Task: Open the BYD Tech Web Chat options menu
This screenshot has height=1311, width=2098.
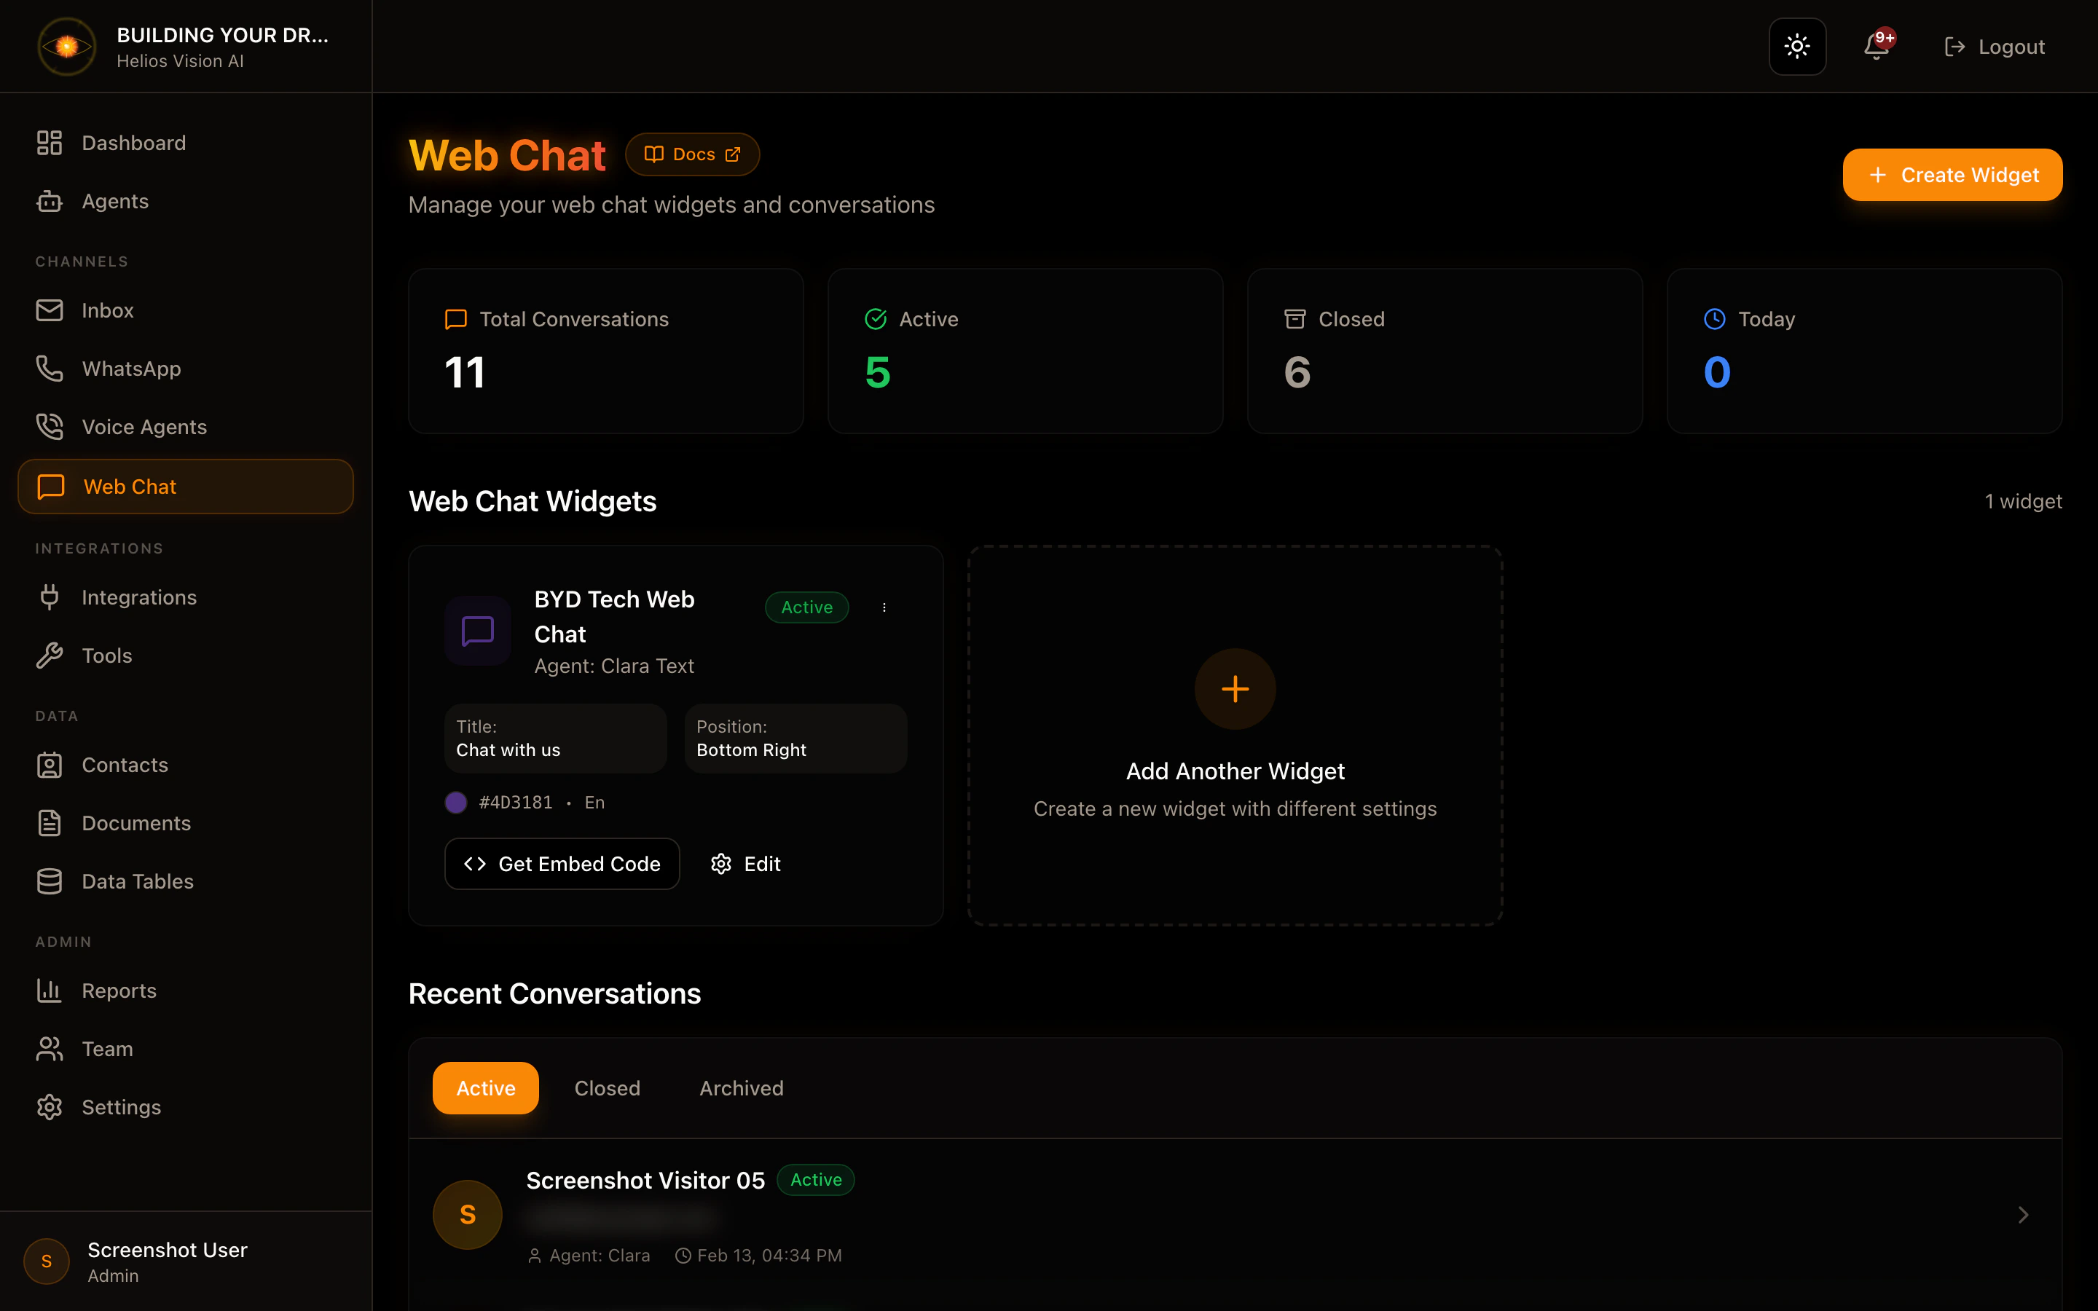Action: (x=884, y=607)
